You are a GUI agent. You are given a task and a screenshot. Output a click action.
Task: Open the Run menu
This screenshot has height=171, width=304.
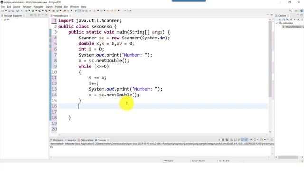(66, 7)
